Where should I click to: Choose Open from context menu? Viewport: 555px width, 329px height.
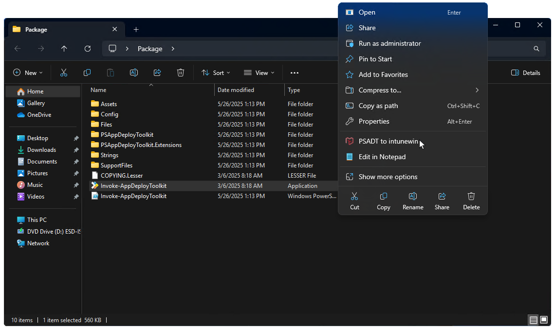pos(413,12)
